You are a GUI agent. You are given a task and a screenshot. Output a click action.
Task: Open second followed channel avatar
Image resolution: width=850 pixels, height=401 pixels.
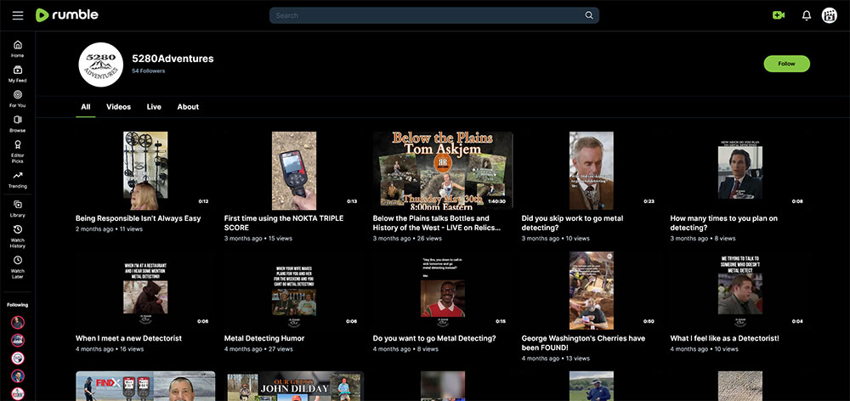(x=18, y=341)
